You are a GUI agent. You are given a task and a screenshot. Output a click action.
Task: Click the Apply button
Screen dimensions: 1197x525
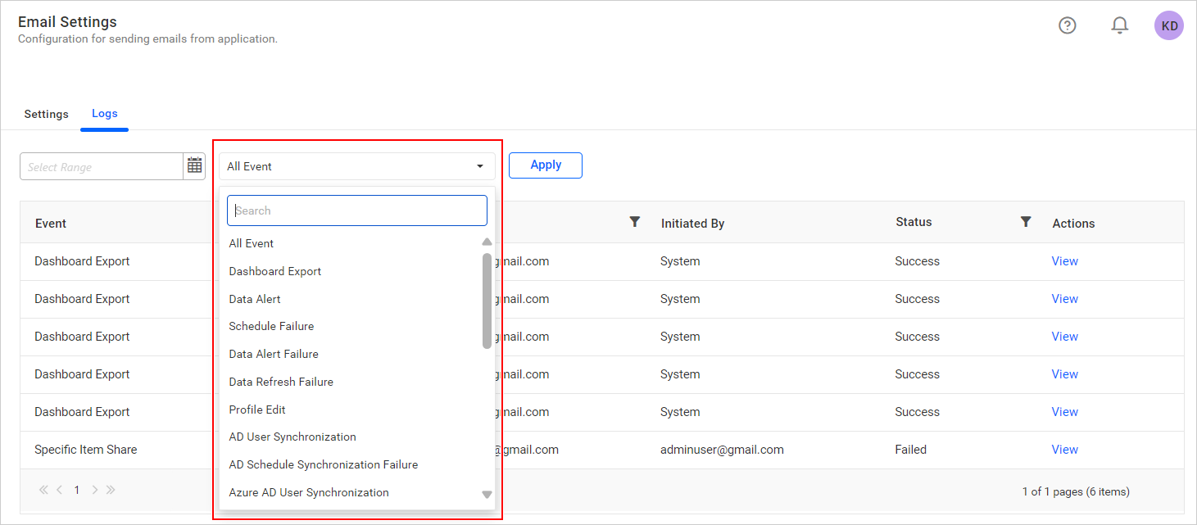(545, 165)
